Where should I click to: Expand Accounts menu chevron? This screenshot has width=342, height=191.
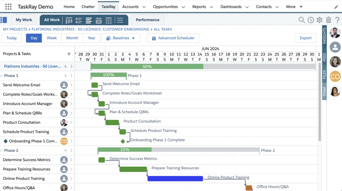click(x=144, y=7)
